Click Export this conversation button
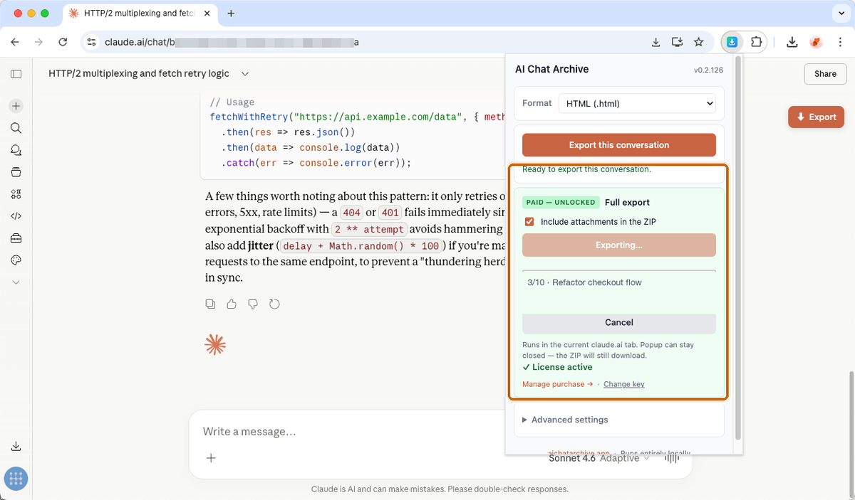 619,145
